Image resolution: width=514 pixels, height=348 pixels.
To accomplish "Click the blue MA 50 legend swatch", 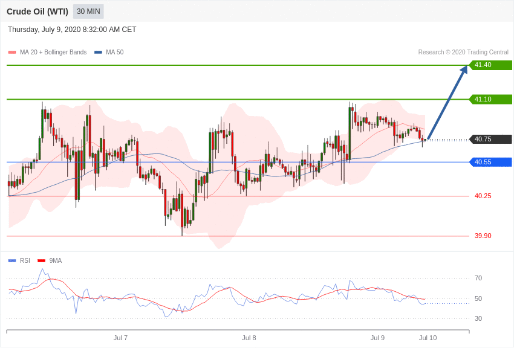I will pos(99,53).
